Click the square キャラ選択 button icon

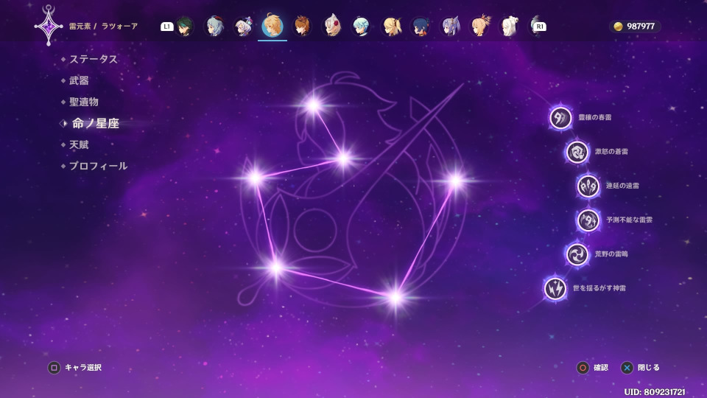(x=54, y=368)
